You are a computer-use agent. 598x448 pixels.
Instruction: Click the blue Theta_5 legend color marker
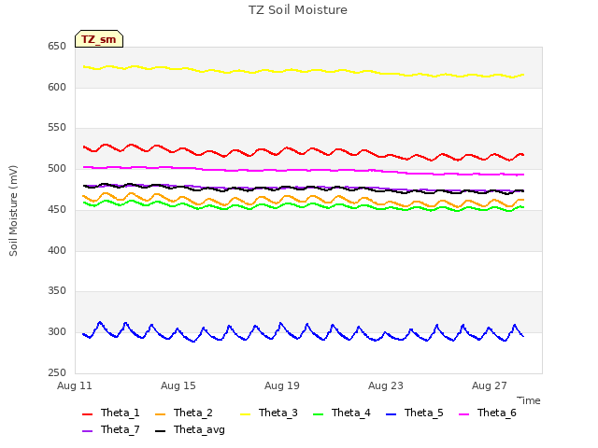click(391, 414)
